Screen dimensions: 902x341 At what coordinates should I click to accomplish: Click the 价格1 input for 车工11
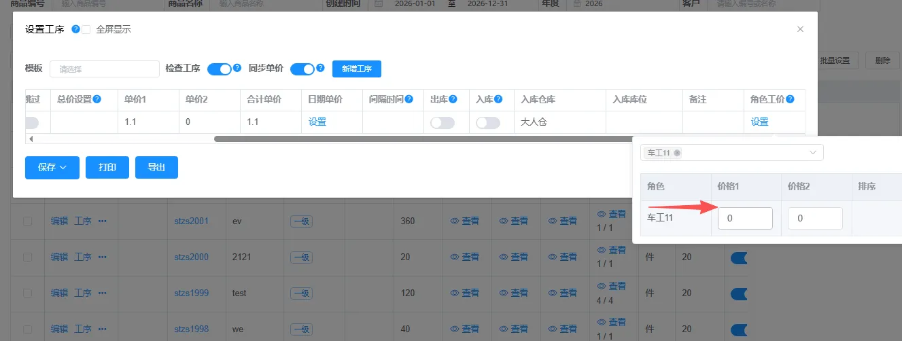point(745,218)
